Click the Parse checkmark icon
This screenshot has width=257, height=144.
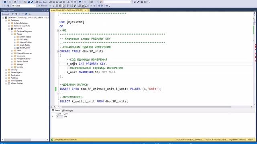pos(53,6)
